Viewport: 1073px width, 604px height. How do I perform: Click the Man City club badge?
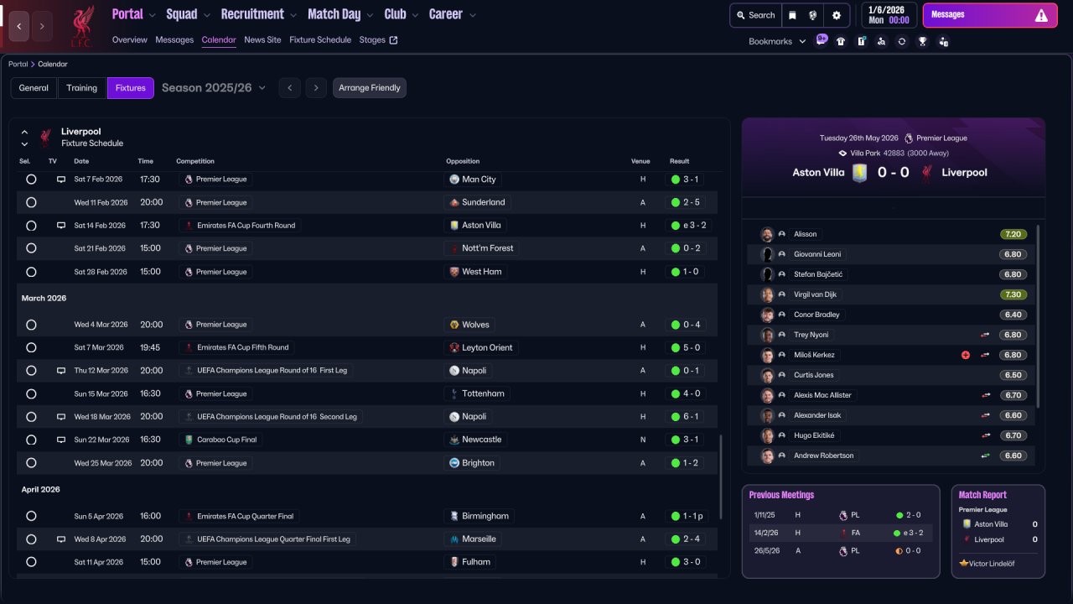point(454,180)
